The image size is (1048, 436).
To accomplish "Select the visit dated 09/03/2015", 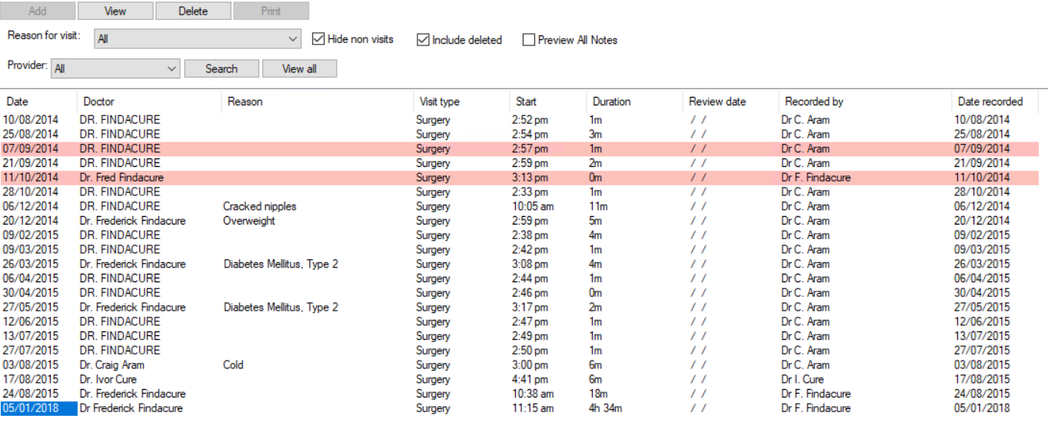I will [519, 249].
